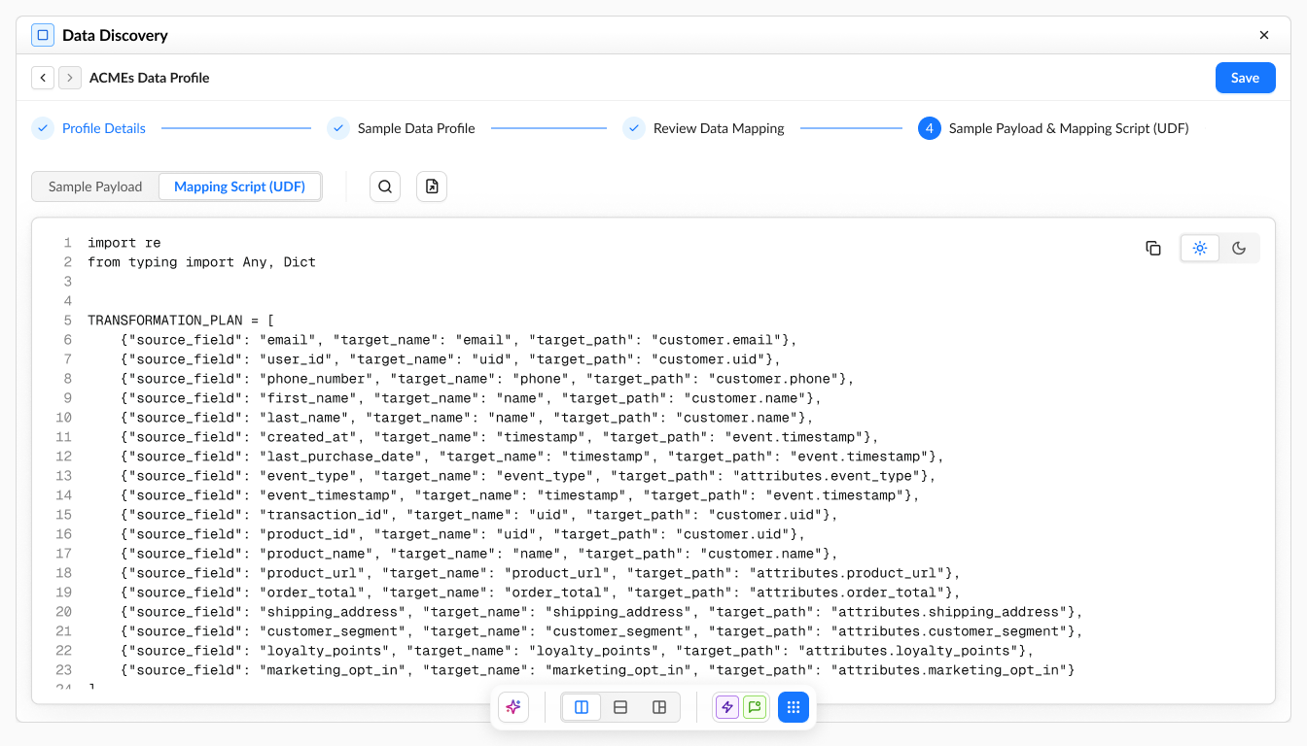
Task: Select the two-column split layout icon
Action: click(582, 707)
